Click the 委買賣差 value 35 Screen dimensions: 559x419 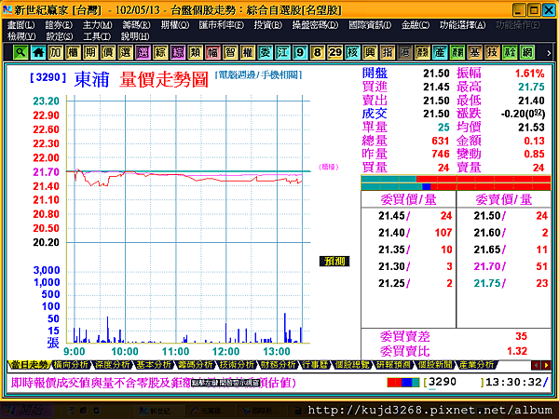point(521,336)
